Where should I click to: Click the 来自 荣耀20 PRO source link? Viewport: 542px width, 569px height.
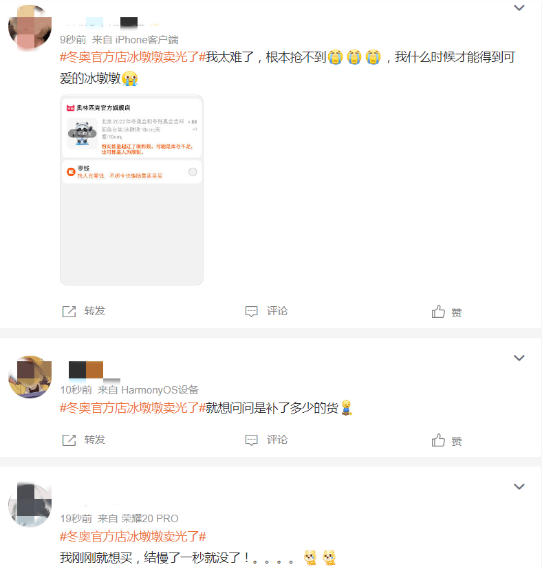click(x=138, y=519)
